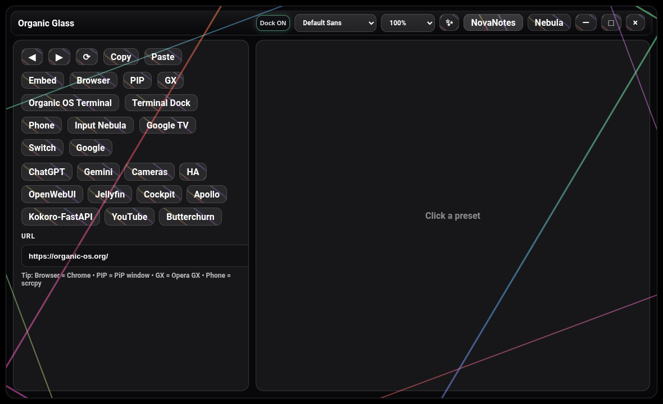This screenshot has width=663, height=404.
Task: Open the ChatGPT preset
Action: click(47, 172)
